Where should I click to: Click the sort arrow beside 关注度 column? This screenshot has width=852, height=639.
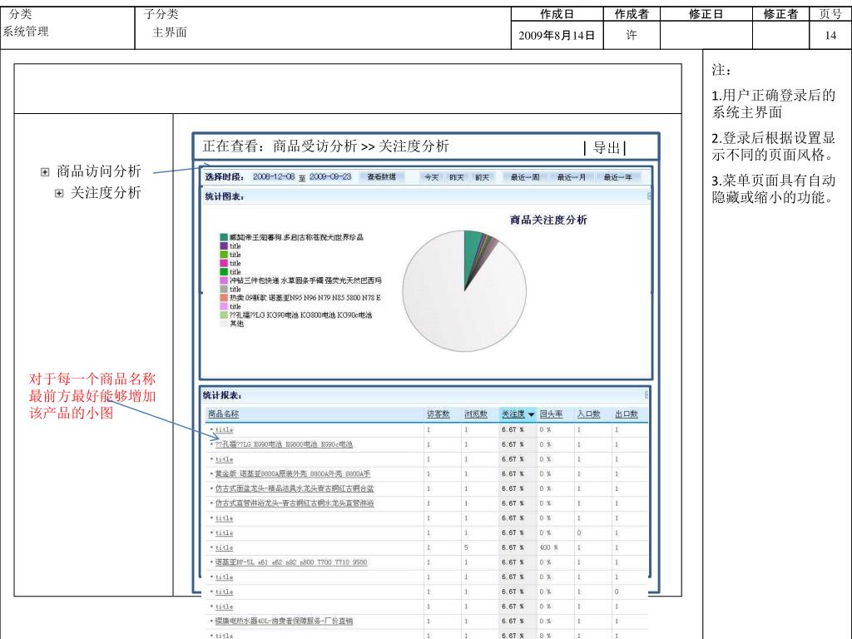tap(531, 414)
